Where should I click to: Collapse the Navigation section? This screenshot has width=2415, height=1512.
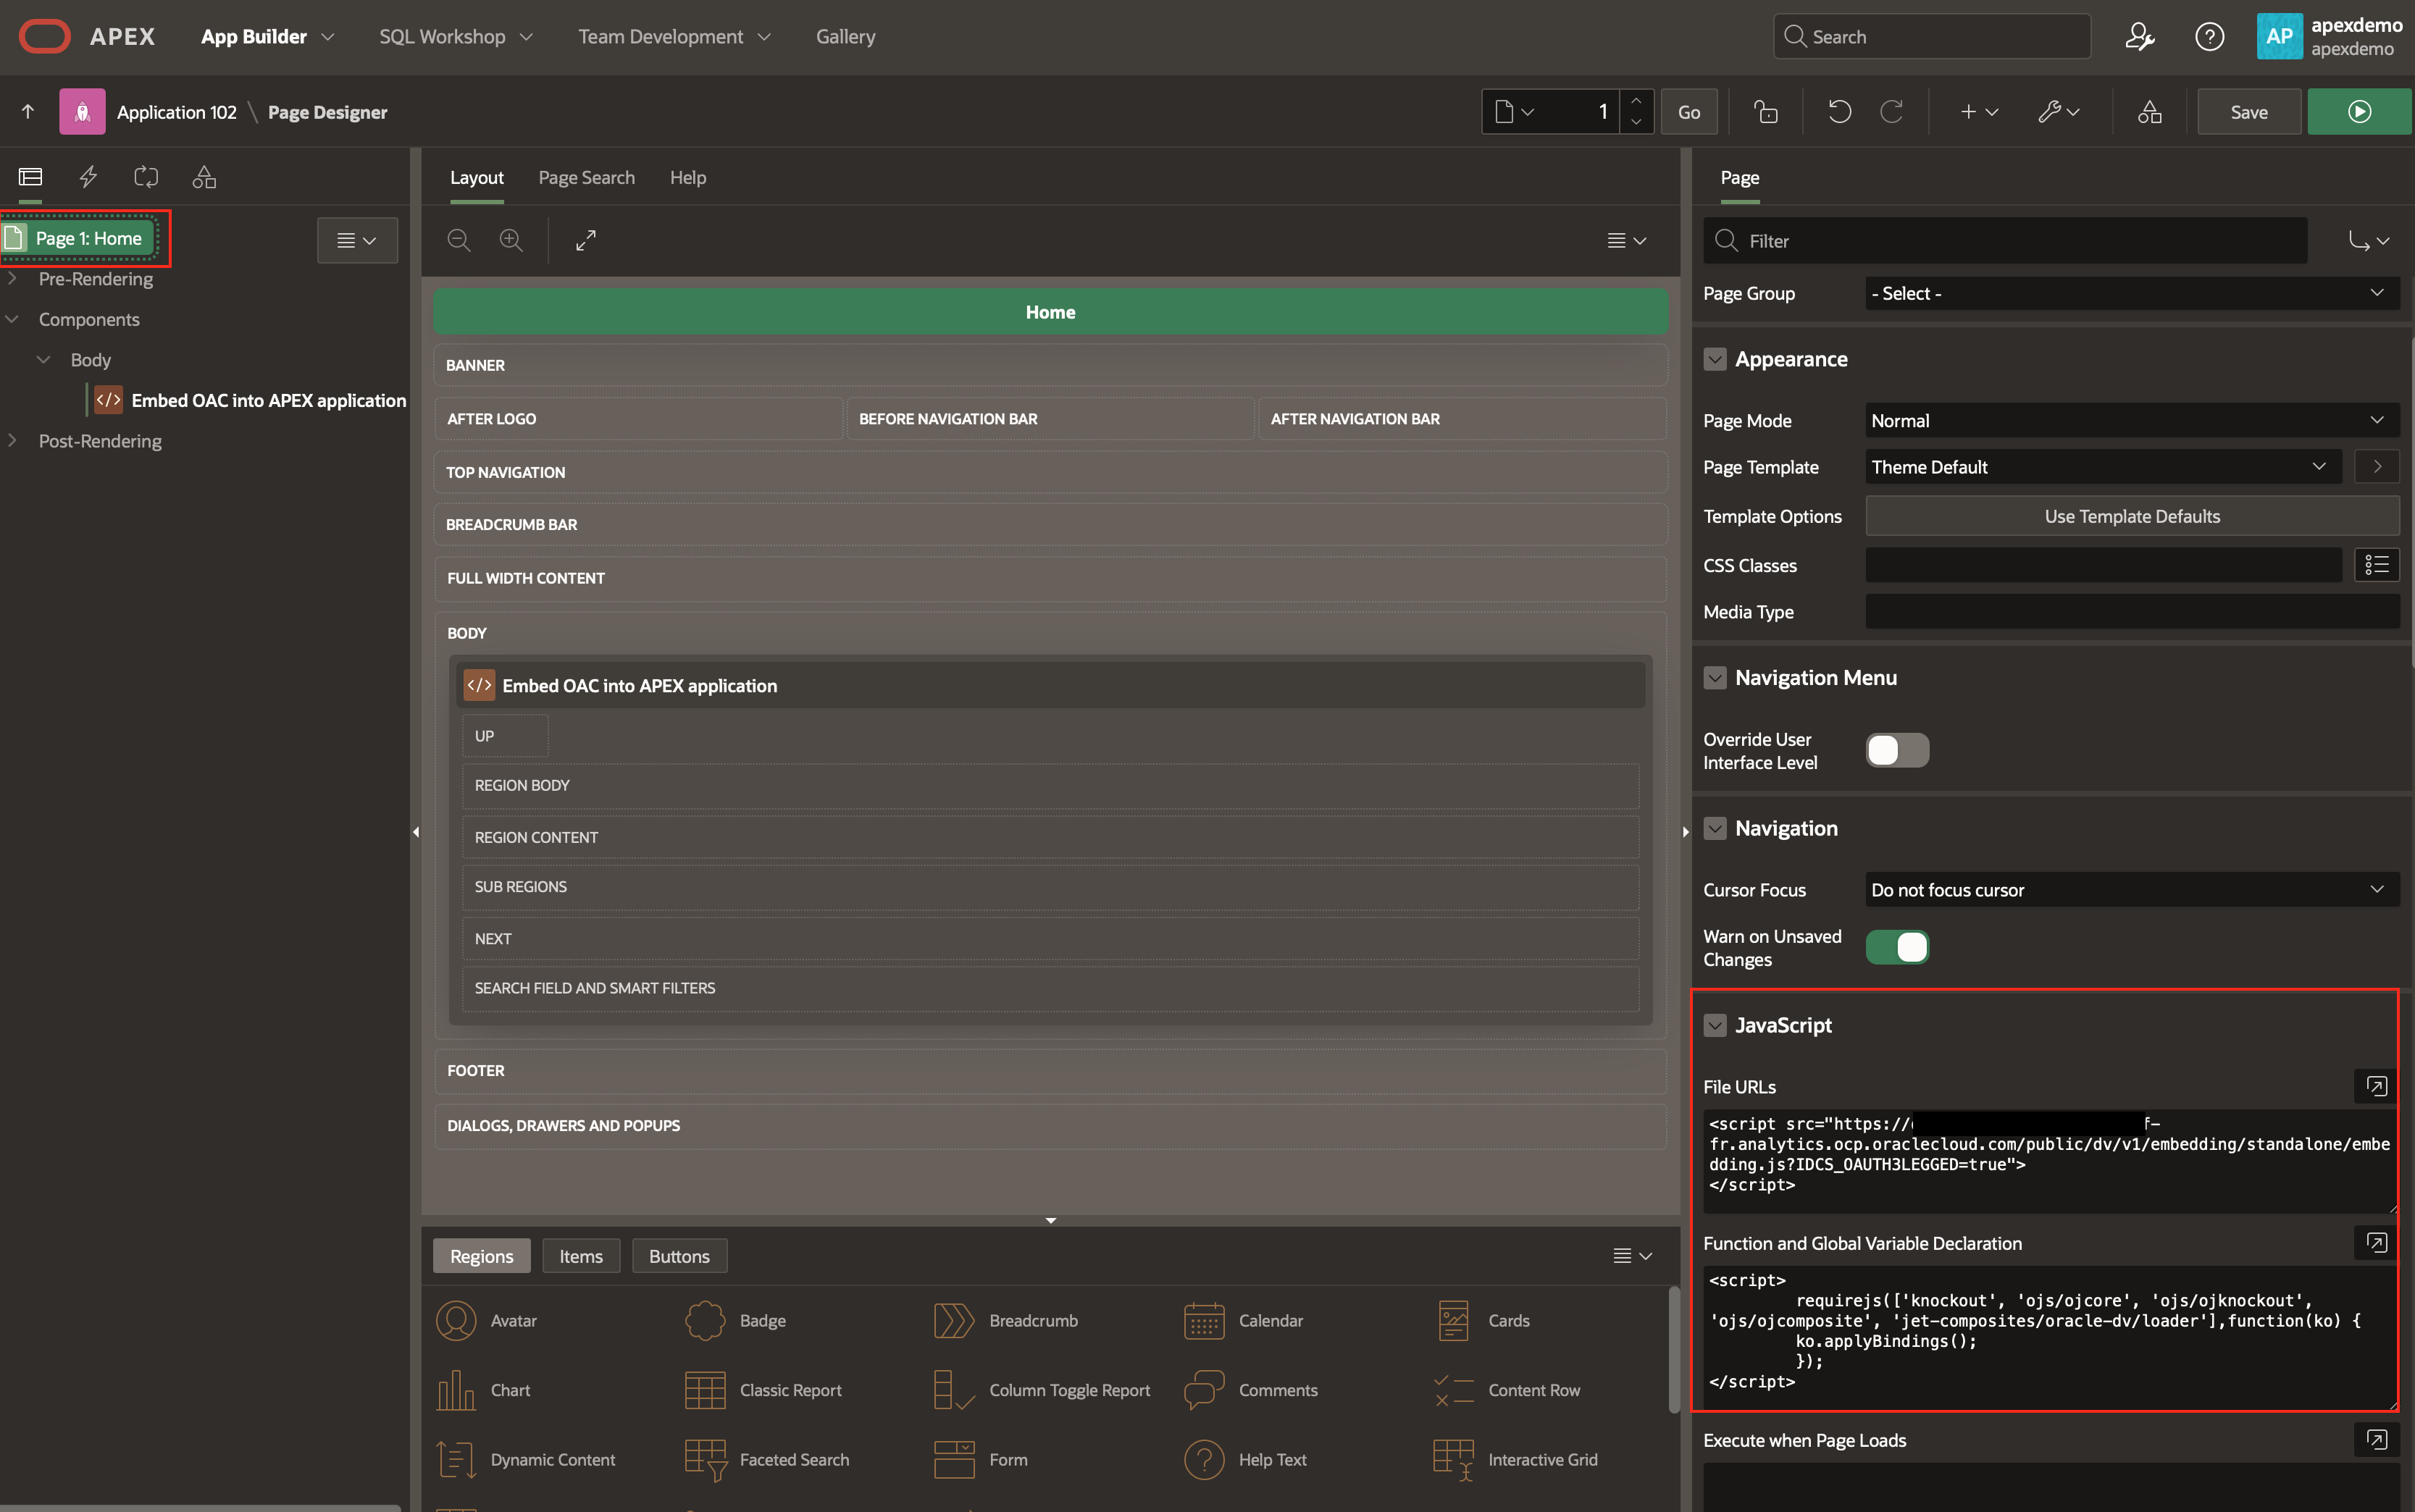tap(1714, 828)
